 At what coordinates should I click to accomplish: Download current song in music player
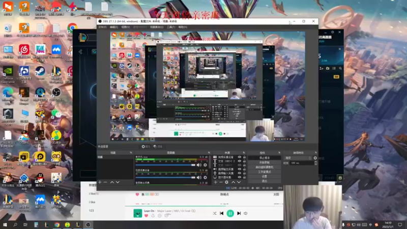[x=153, y=216]
